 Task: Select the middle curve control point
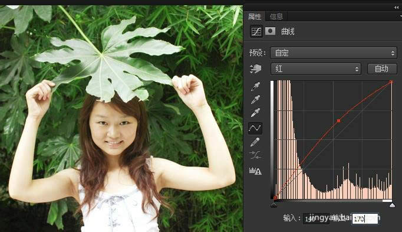pos(339,120)
